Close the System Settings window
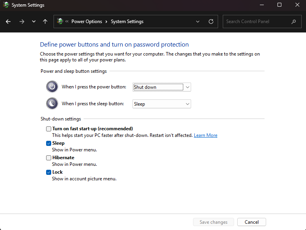This screenshot has height=230, width=306. (x=297, y=5)
